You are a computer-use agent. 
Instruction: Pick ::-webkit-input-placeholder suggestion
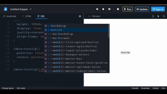click(76, 50)
